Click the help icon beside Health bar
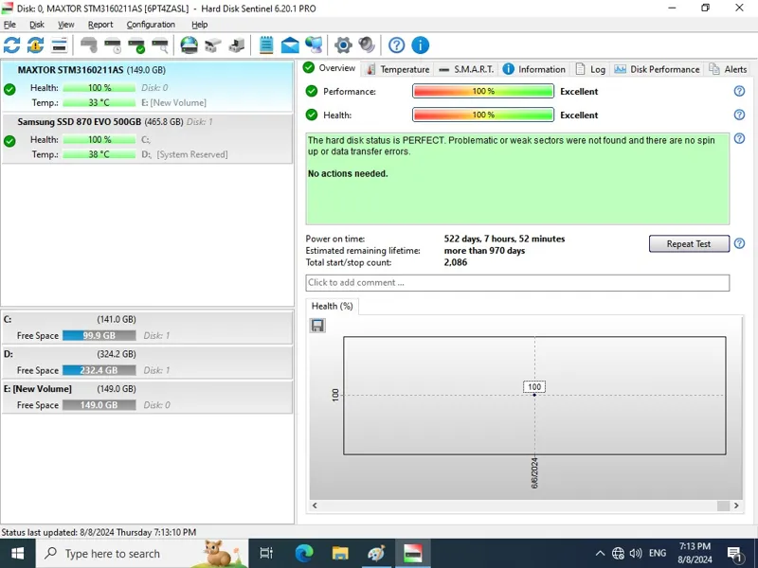 pos(739,115)
